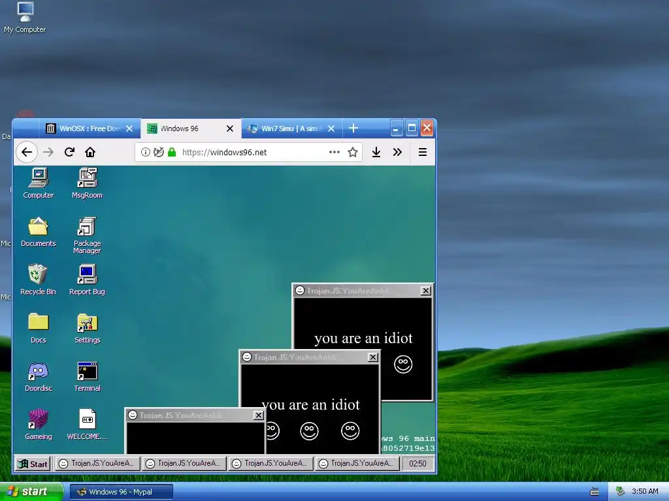The image size is (669, 501).
Task: Open on-screen keyboard tray icon
Action: [595, 492]
